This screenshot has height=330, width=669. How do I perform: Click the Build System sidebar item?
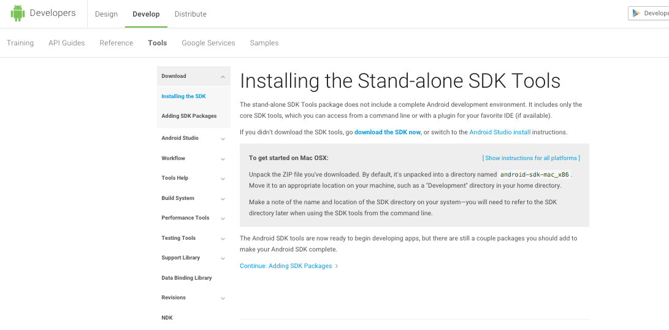(x=177, y=198)
